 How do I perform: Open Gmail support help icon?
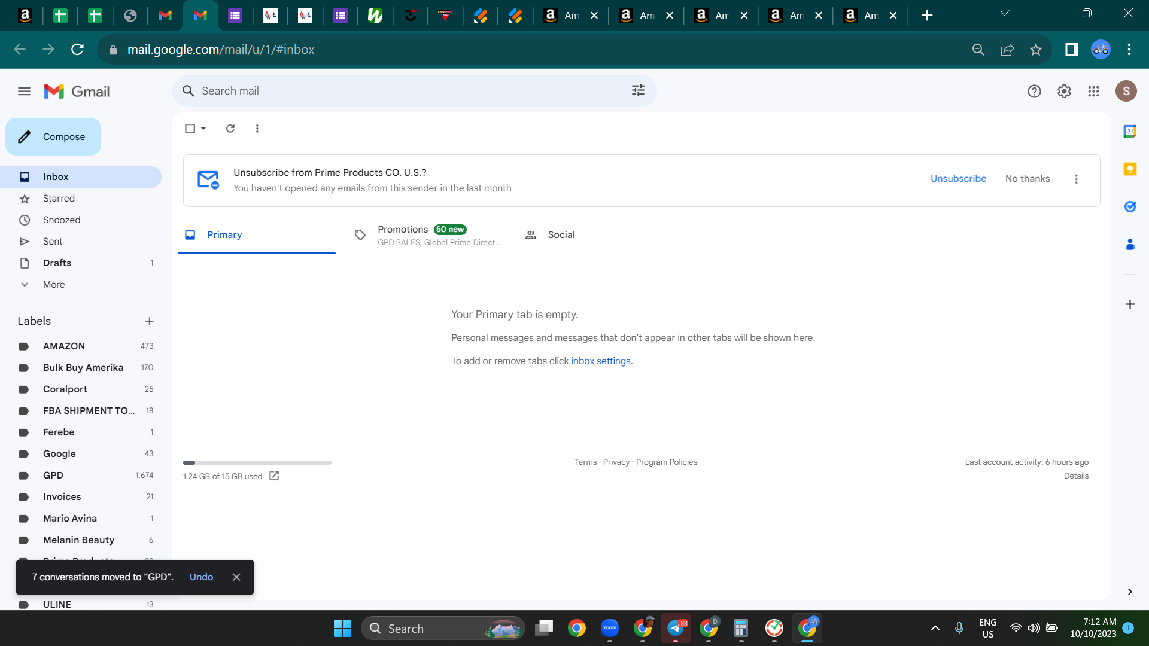(1034, 92)
